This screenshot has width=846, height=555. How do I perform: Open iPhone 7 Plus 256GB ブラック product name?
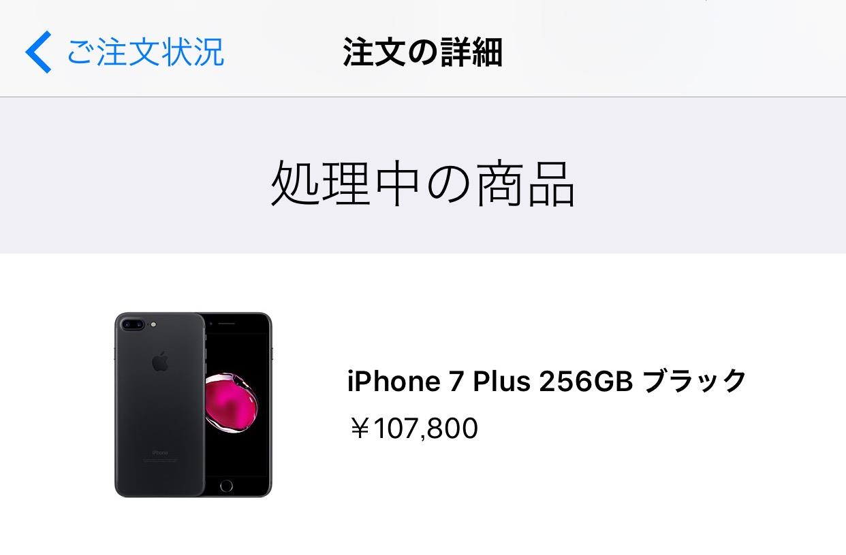tap(547, 382)
